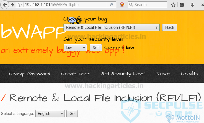The image size is (204, 123).
Task: Reload the page with the refresh icon
Action: click(111, 5)
